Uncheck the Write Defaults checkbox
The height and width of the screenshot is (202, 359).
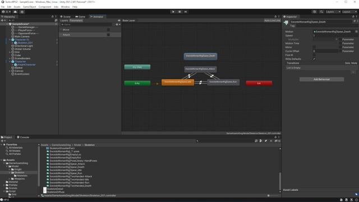click(x=314, y=59)
